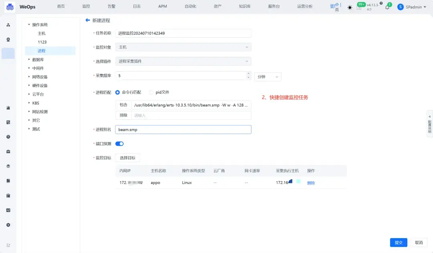Expand the 测试 tree node
Viewport: 433px width, 253px height.
[29, 129]
